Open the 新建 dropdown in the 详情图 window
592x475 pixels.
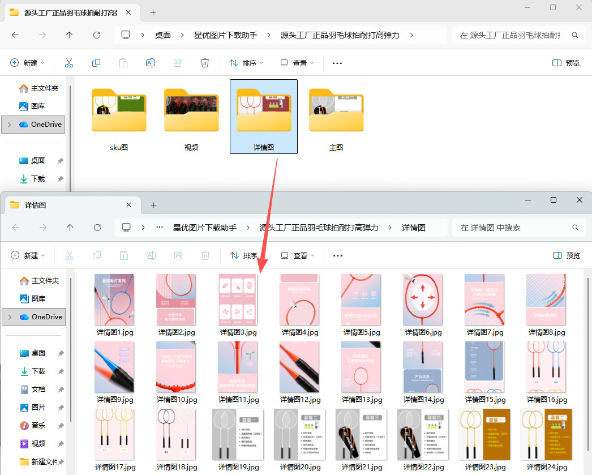[x=28, y=256]
